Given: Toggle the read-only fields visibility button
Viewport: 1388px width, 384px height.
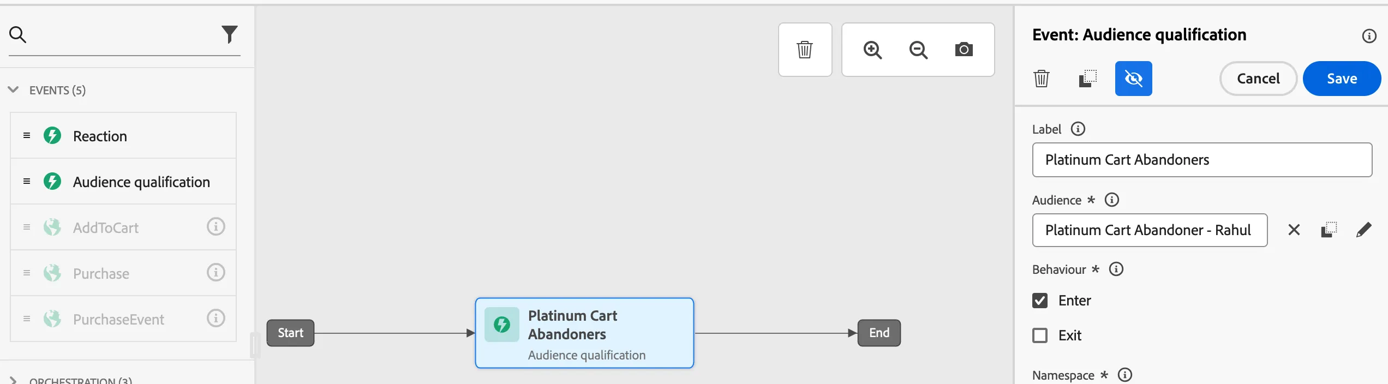Looking at the screenshot, I should click(1134, 79).
